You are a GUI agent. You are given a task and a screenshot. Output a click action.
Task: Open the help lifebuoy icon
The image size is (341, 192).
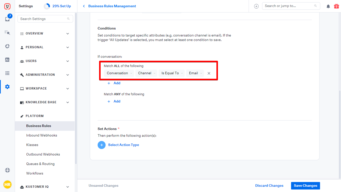coord(7,170)
